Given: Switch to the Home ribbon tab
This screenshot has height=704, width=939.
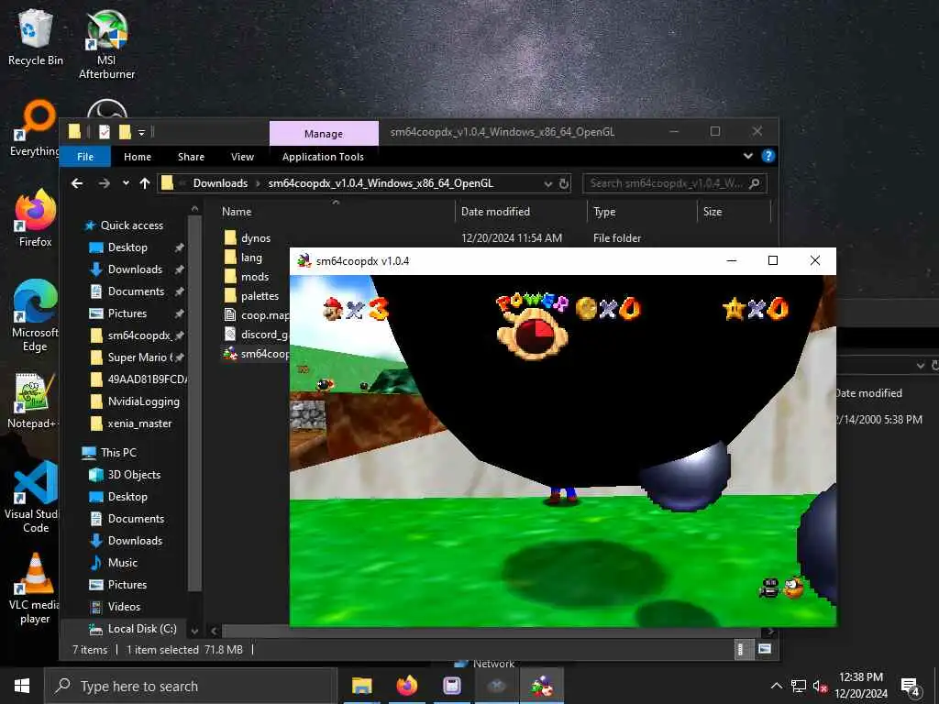Looking at the screenshot, I should (x=138, y=156).
